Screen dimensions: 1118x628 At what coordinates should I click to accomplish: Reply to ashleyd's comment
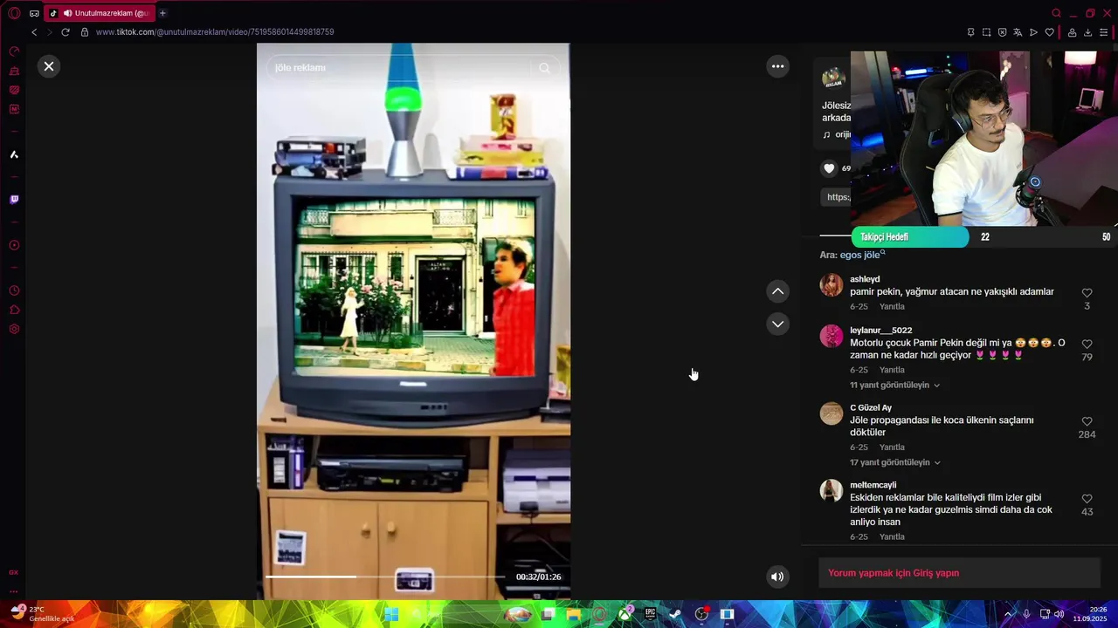892,307
